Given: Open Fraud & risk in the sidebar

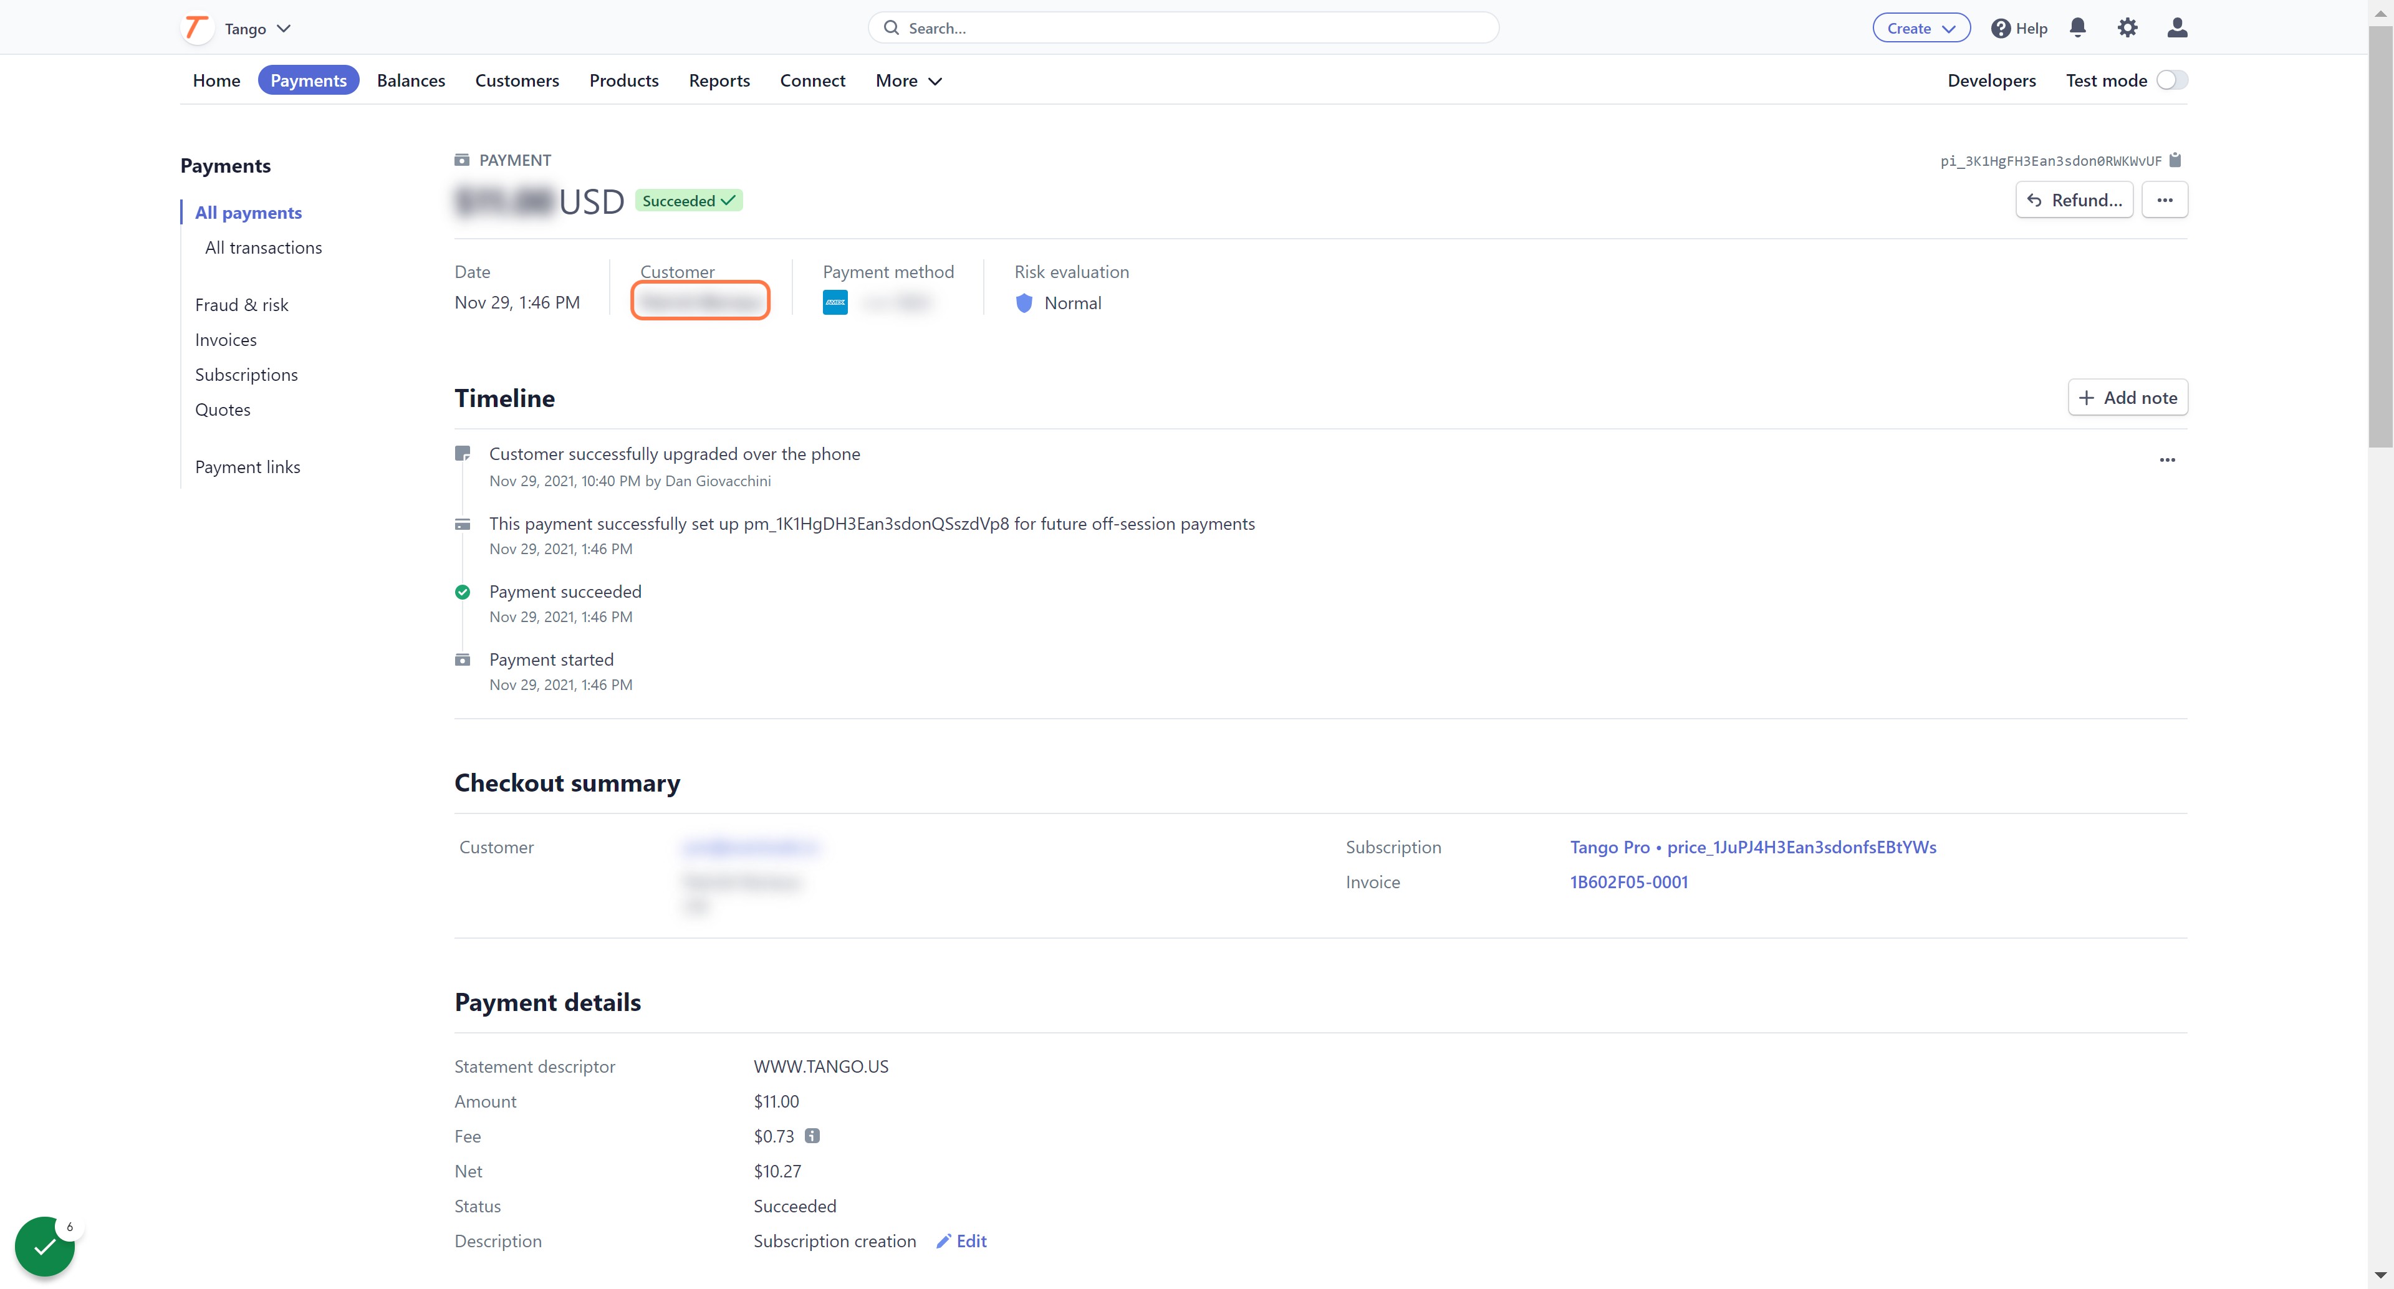Looking at the screenshot, I should [x=242, y=305].
